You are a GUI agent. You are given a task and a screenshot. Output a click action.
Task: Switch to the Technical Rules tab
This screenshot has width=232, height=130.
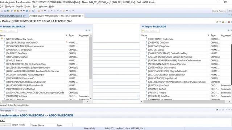pyautogui.click(x=21, y=105)
